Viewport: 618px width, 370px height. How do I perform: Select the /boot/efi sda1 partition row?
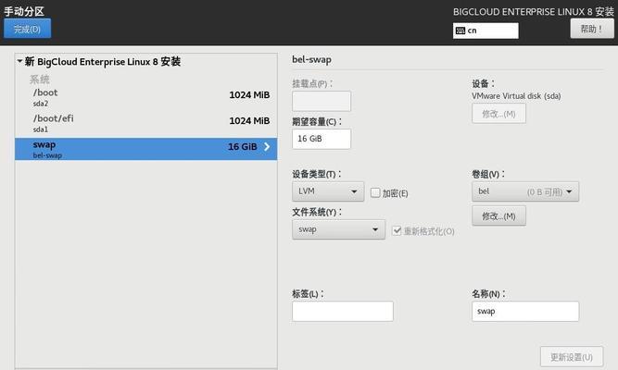tap(145, 123)
